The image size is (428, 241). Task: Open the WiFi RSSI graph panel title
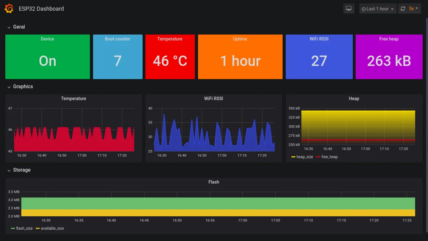point(214,99)
